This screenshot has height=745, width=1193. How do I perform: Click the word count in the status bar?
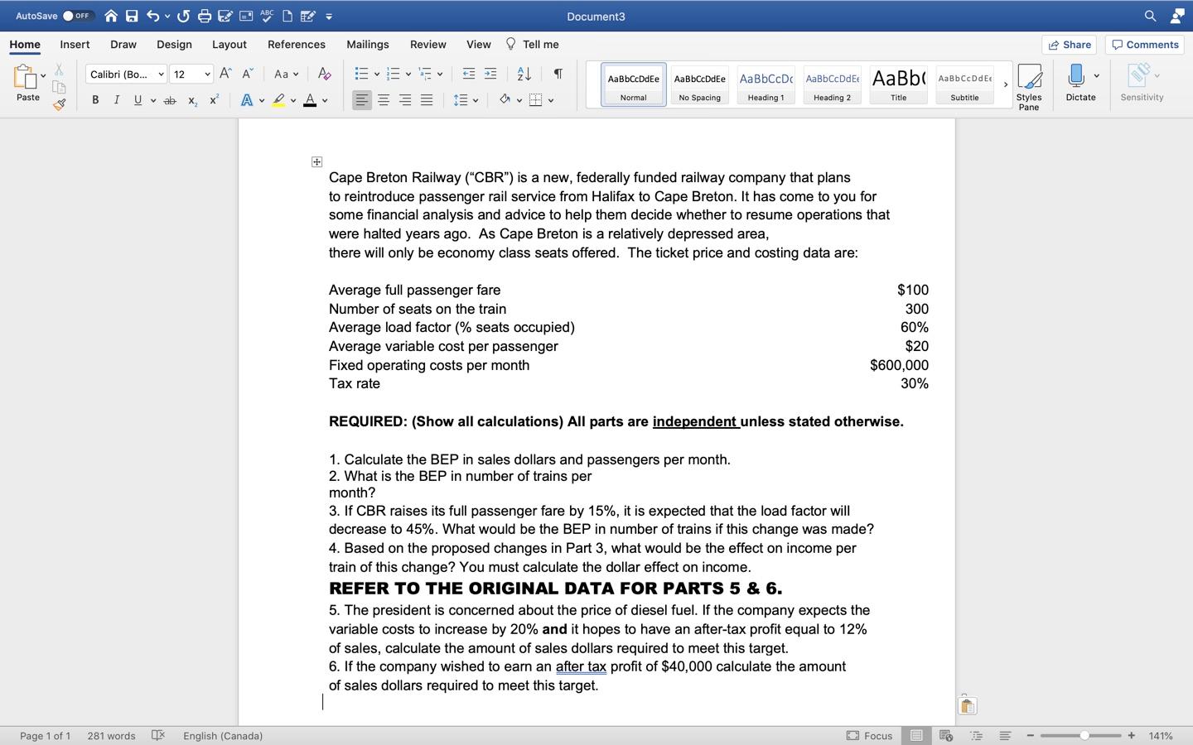(111, 735)
